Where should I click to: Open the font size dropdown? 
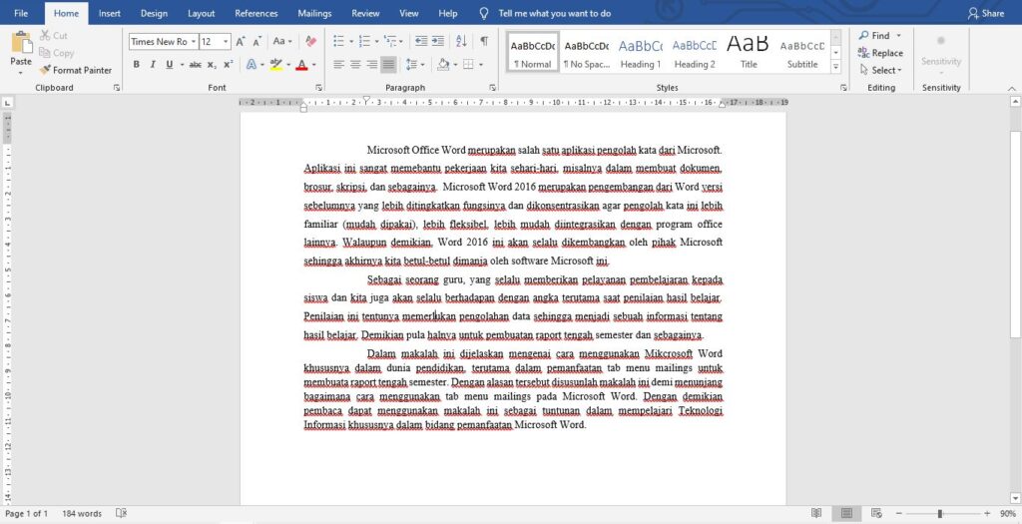click(227, 42)
